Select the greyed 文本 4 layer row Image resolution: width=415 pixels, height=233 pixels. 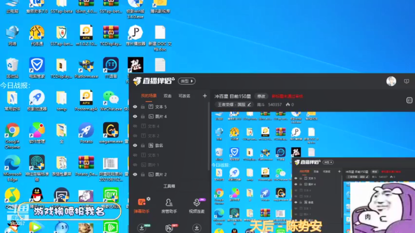170,126
